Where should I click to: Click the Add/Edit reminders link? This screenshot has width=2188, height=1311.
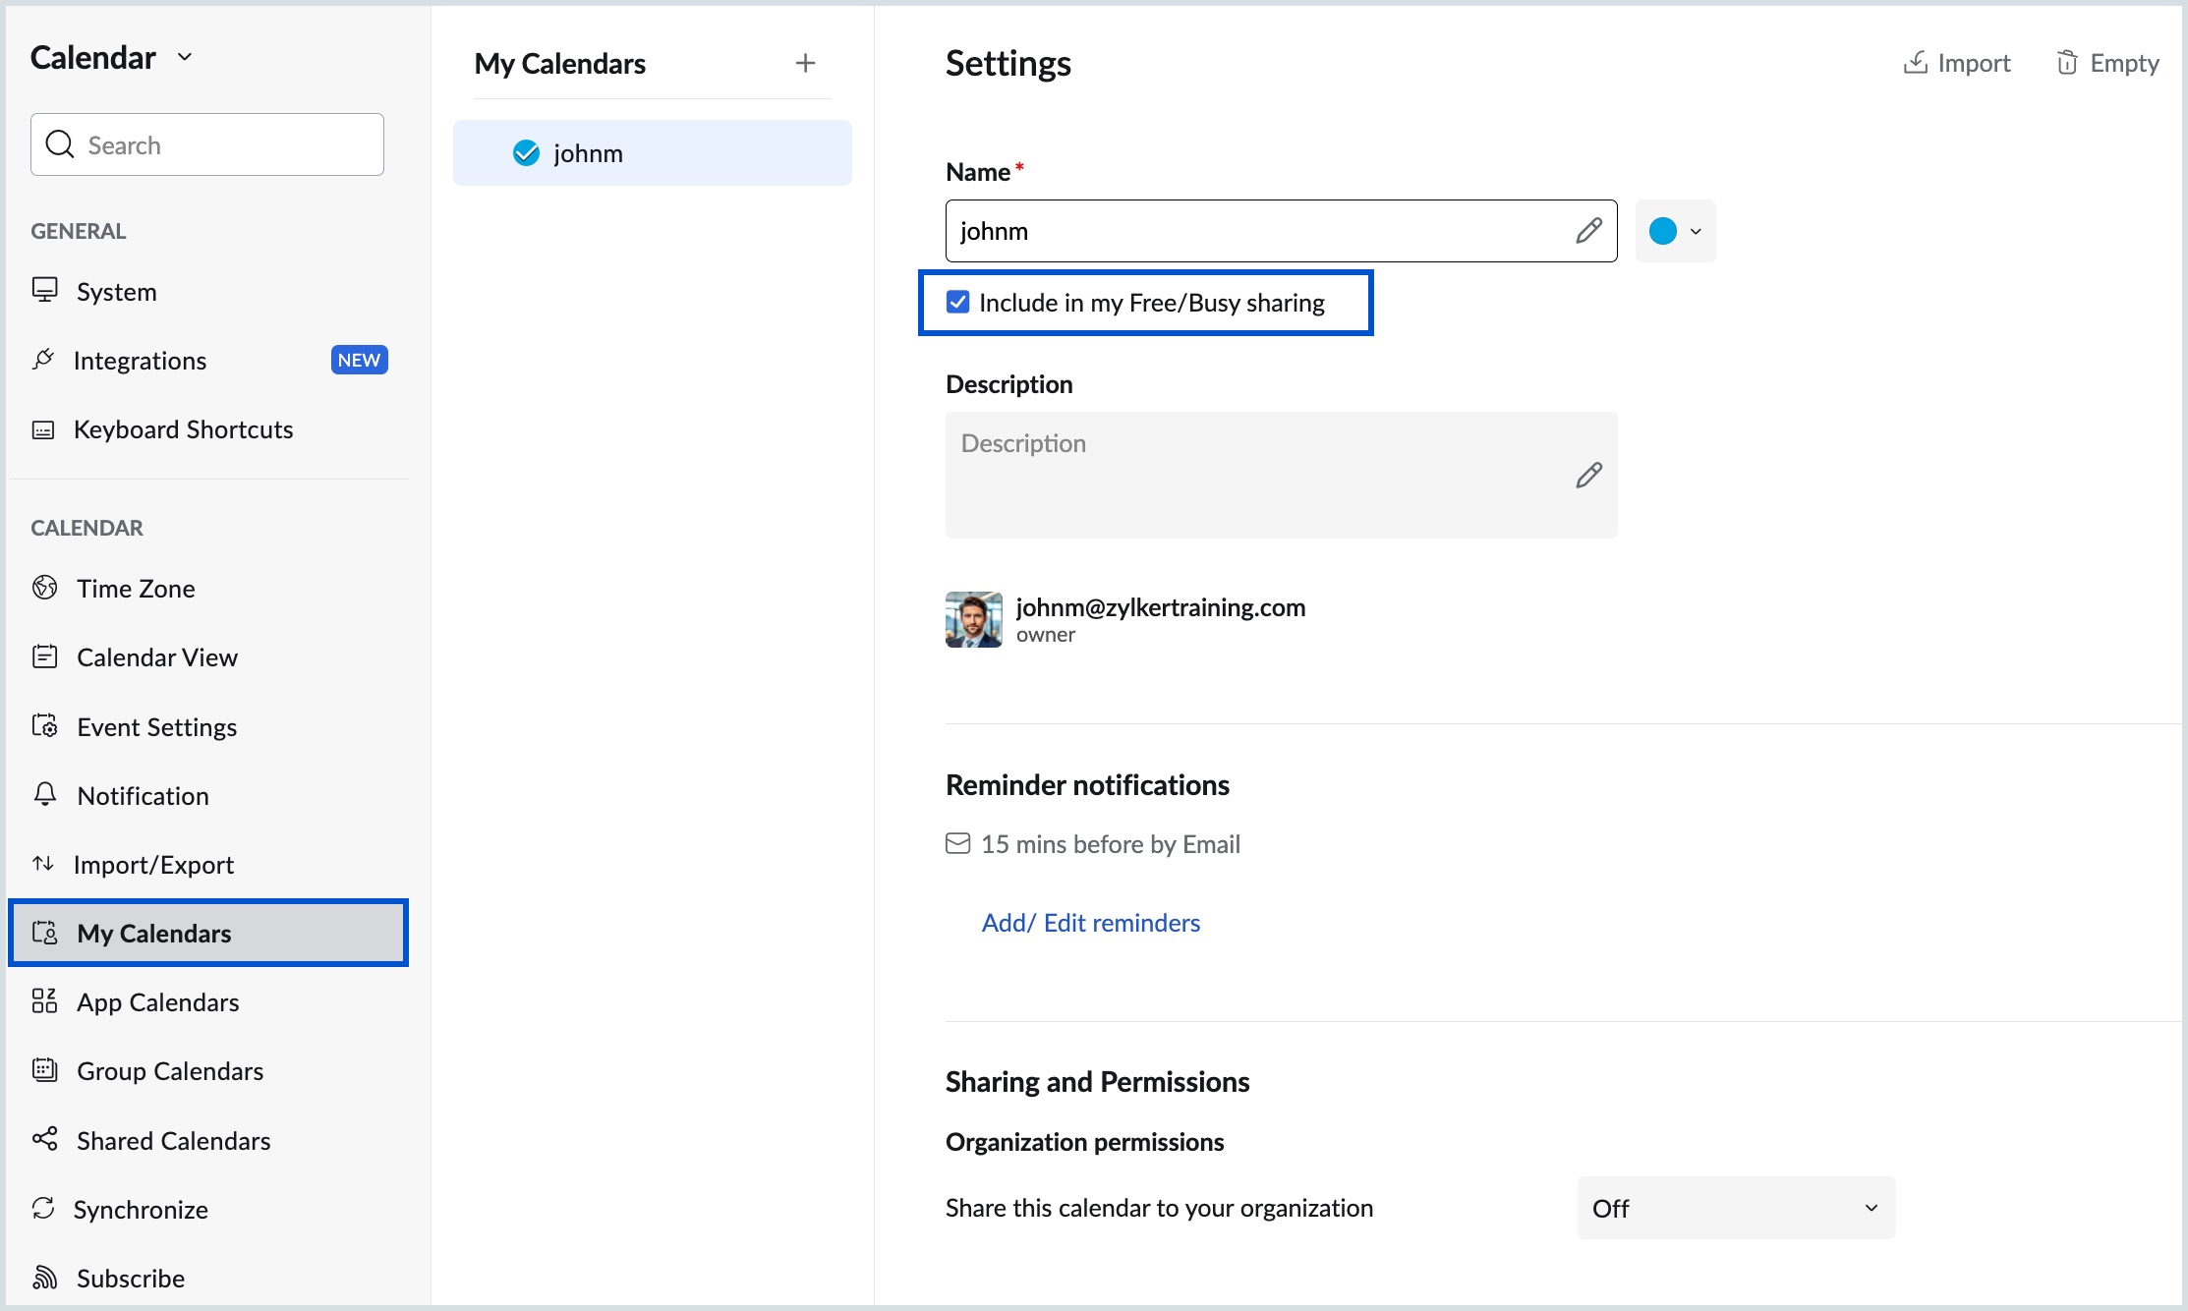1090,922
